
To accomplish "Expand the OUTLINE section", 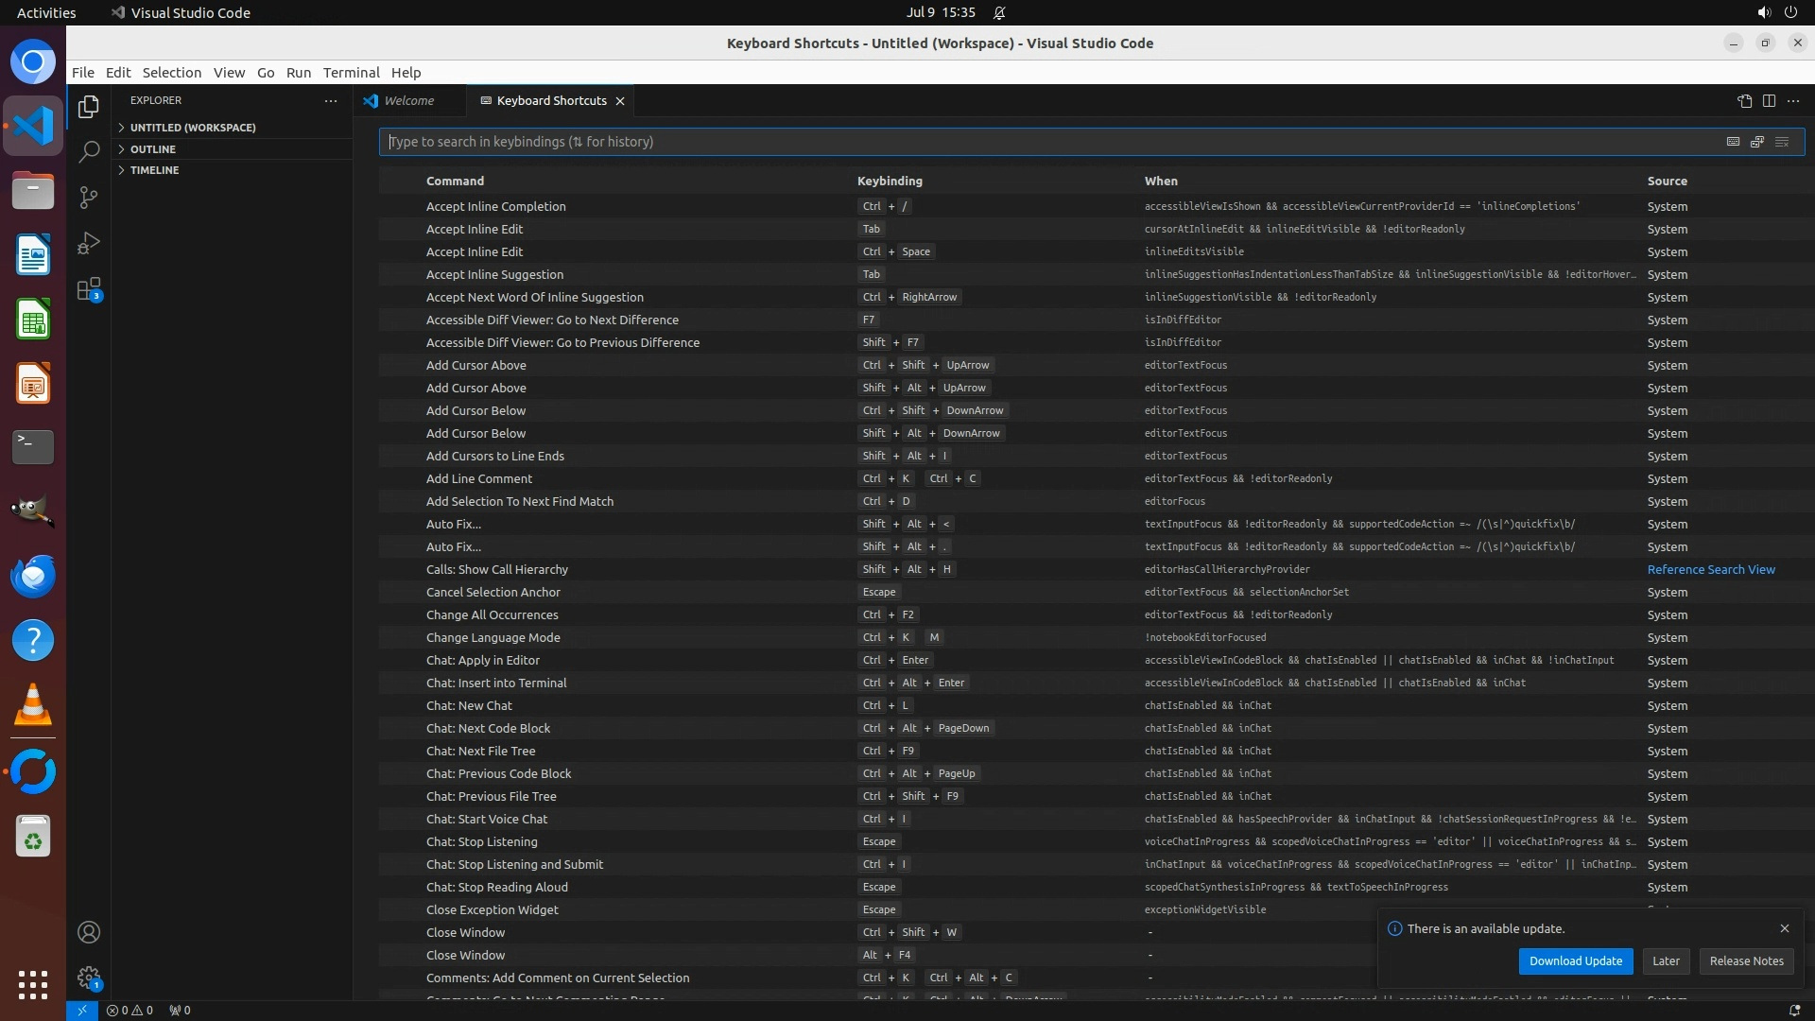I will [x=153, y=149].
